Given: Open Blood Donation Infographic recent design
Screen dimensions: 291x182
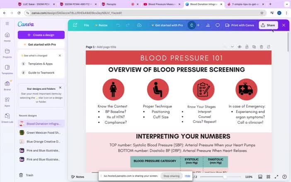Looking at the screenshot, I should (x=41, y=123).
